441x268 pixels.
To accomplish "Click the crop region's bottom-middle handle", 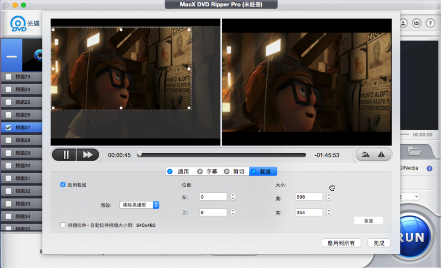I will click(x=121, y=108).
